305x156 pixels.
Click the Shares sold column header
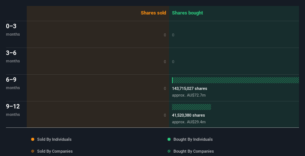click(153, 13)
